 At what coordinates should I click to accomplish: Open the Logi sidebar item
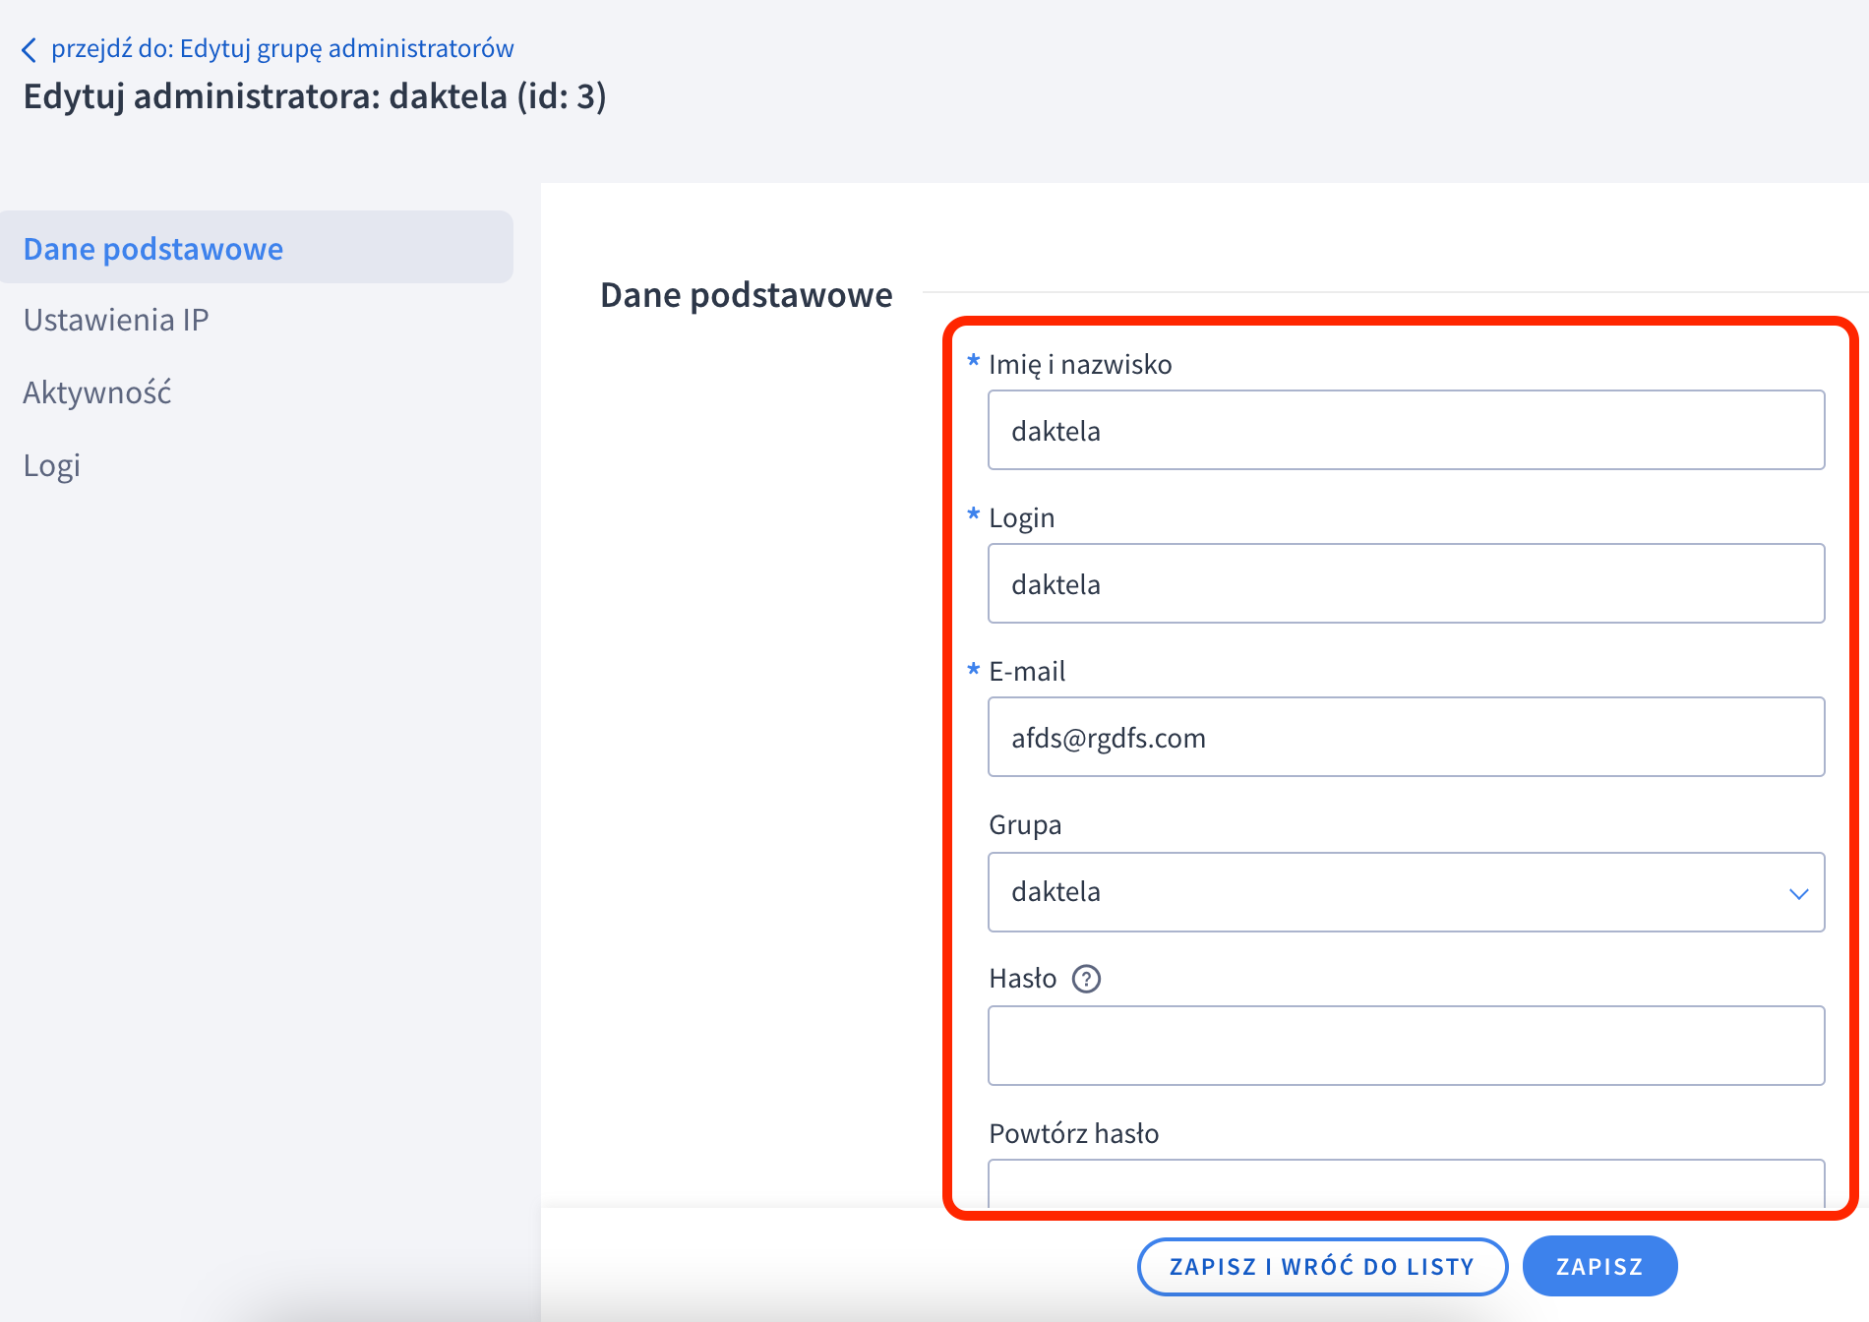(51, 465)
